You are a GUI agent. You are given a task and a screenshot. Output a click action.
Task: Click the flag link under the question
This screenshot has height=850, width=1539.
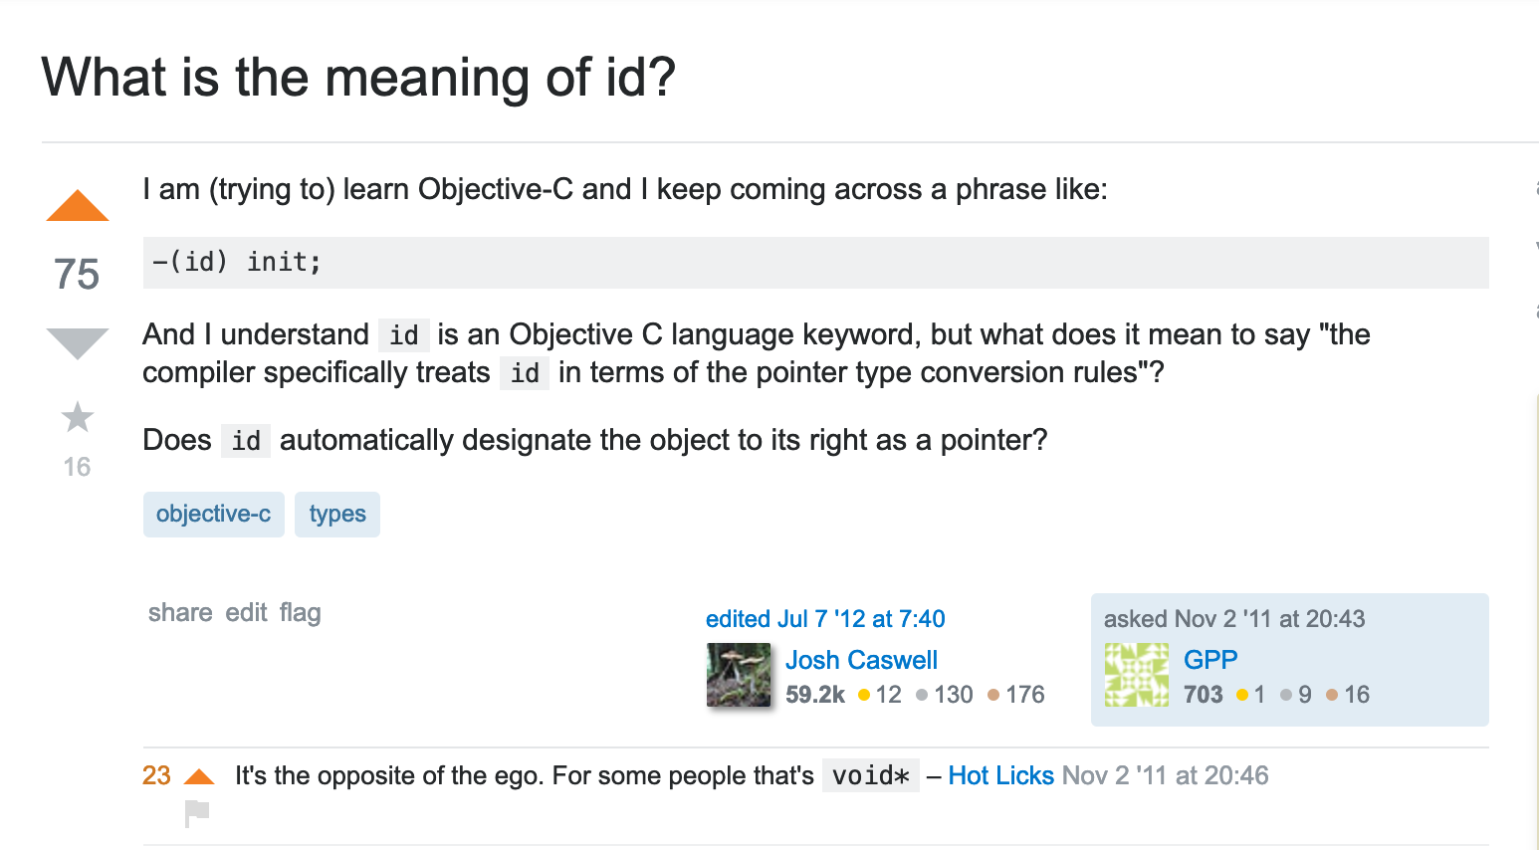click(300, 612)
